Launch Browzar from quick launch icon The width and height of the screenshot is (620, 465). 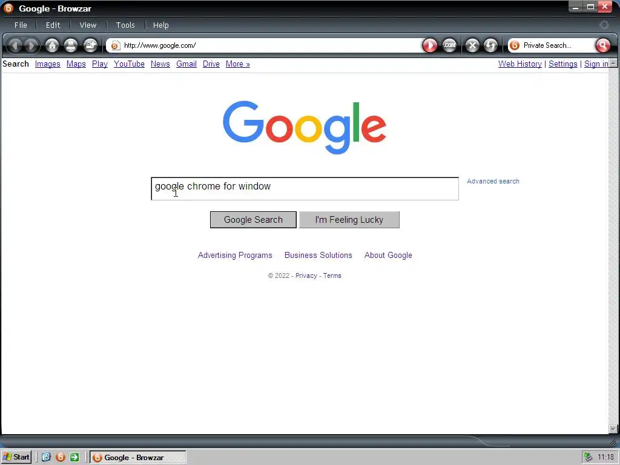(x=61, y=457)
